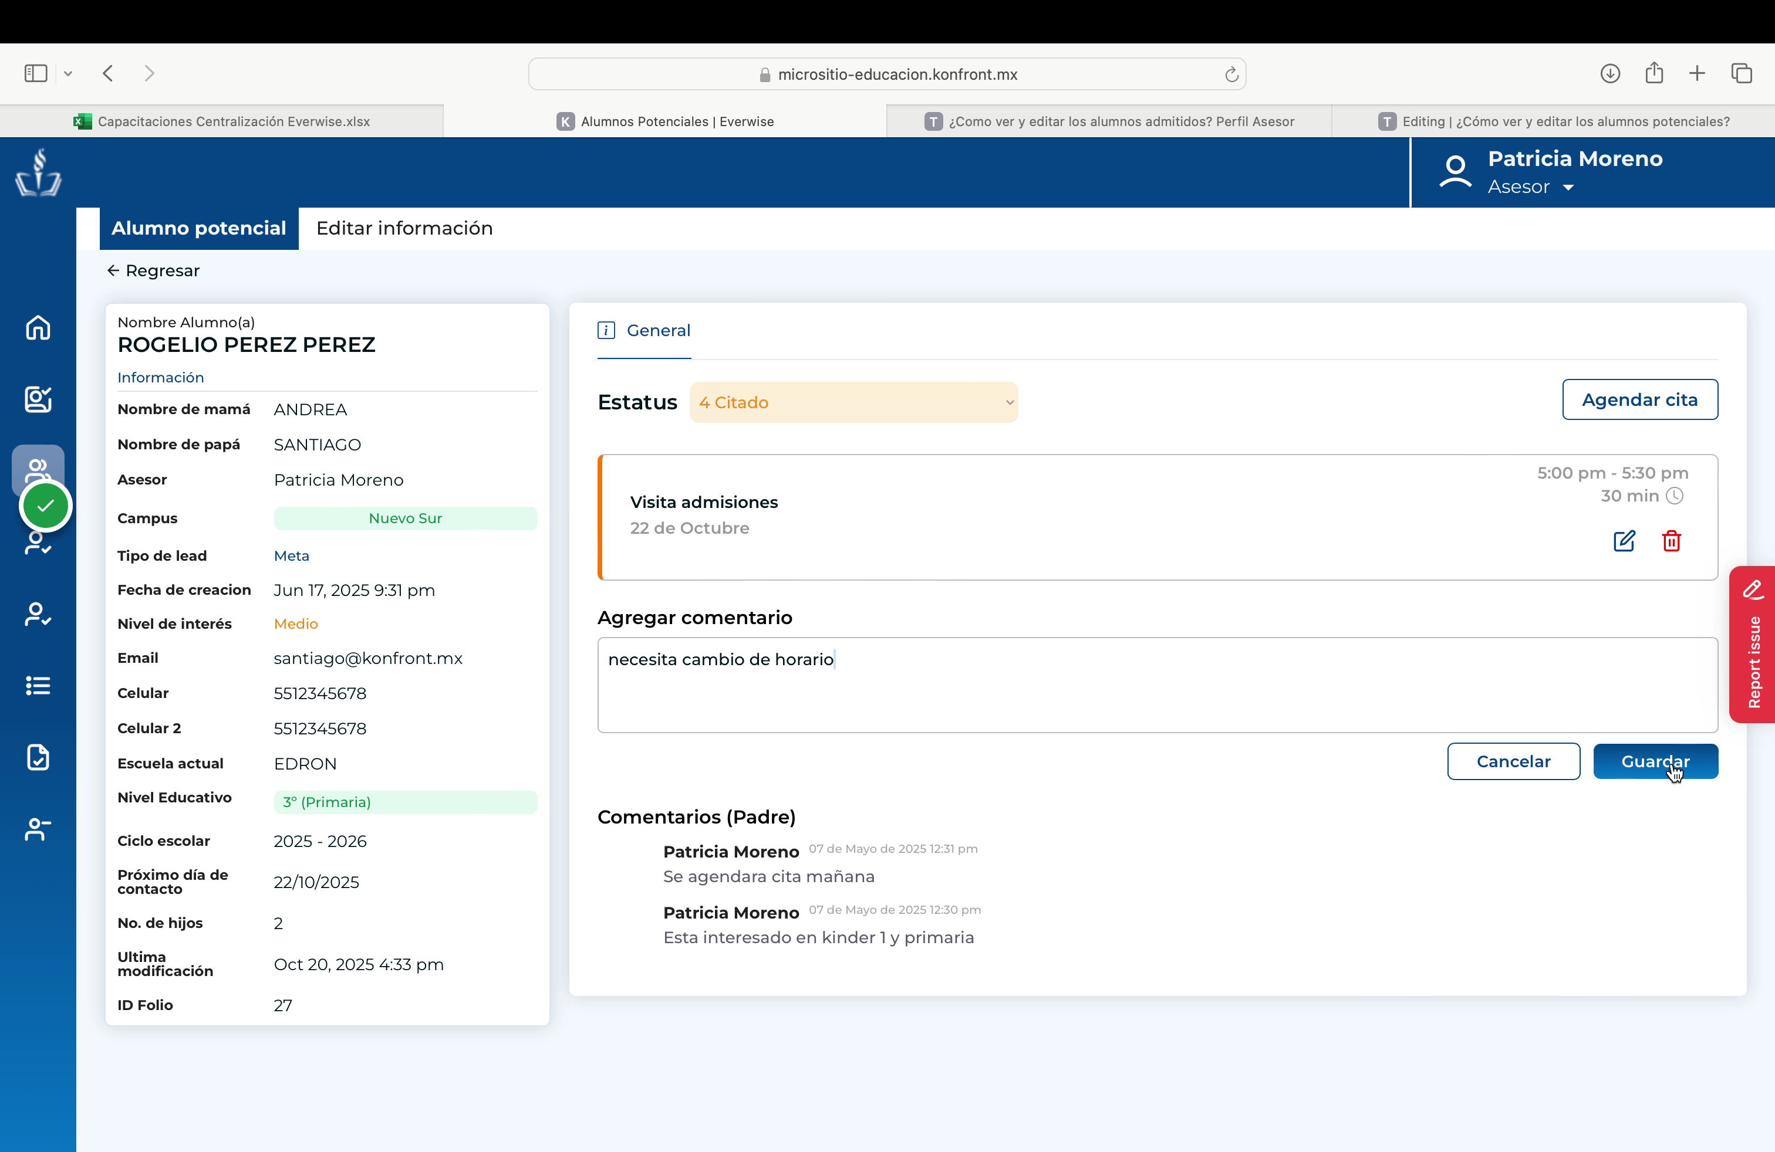Switch to Alumnos Potenciales | Everwise browser tab
This screenshot has width=1775, height=1152.
pyautogui.click(x=664, y=121)
